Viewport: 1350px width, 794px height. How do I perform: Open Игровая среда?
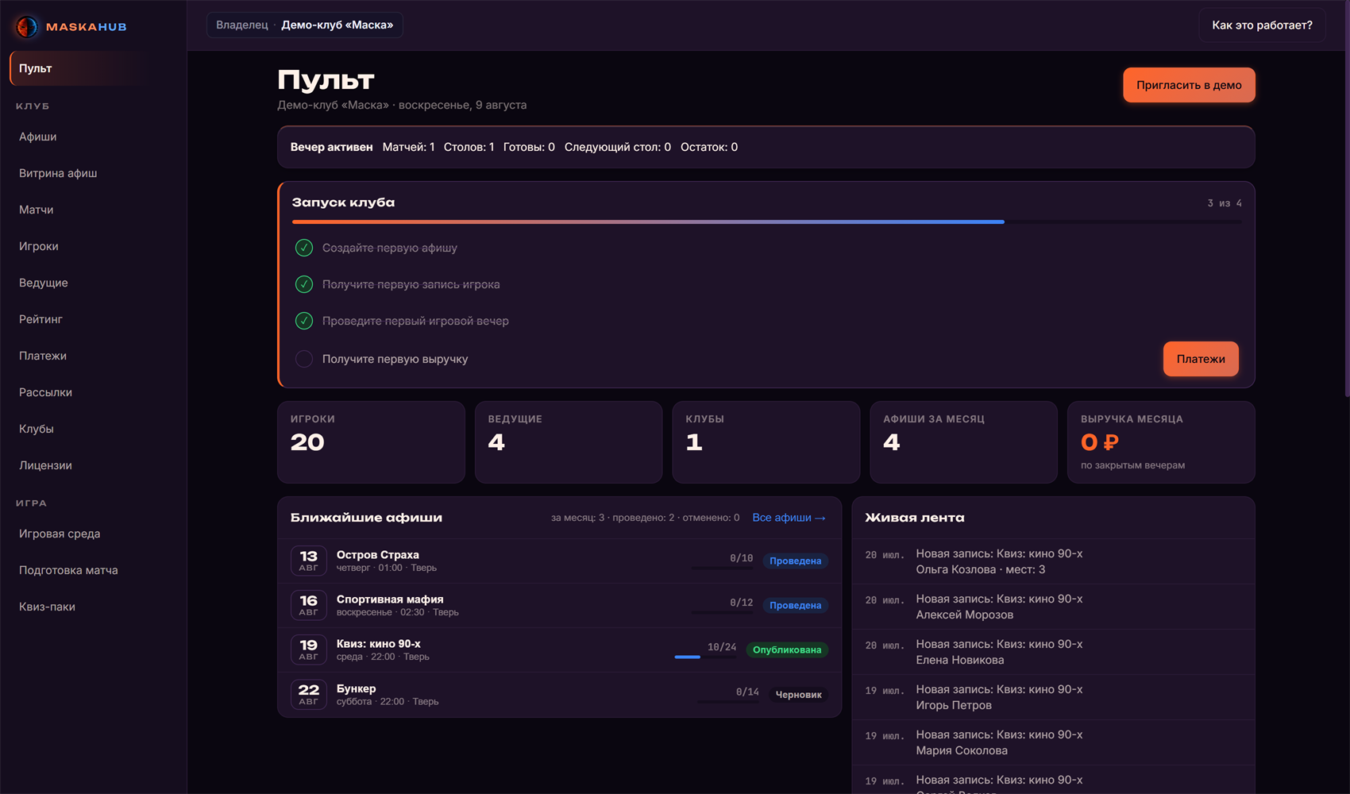(93, 534)
